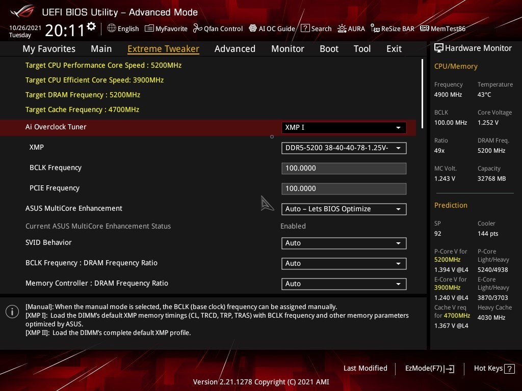Click the Search label in top bar
The height and width of the screenshot is (391, 522).
pyautogui.click(x=321, y=29)
